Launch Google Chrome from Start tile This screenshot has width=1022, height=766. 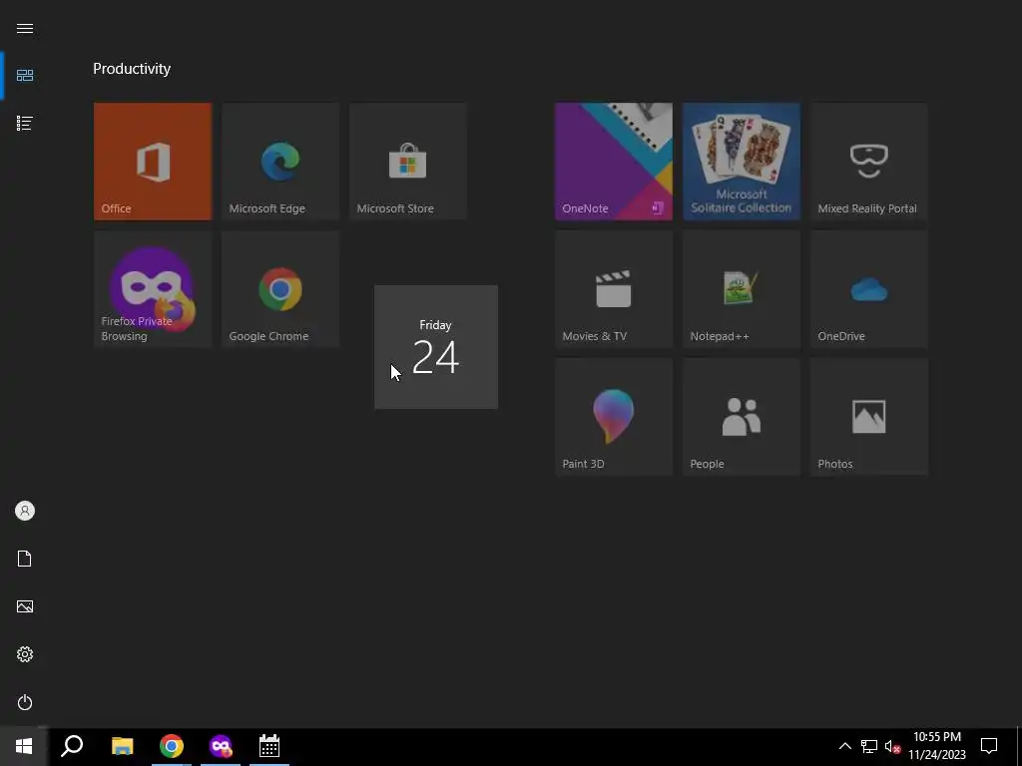(x=280, y=288)
